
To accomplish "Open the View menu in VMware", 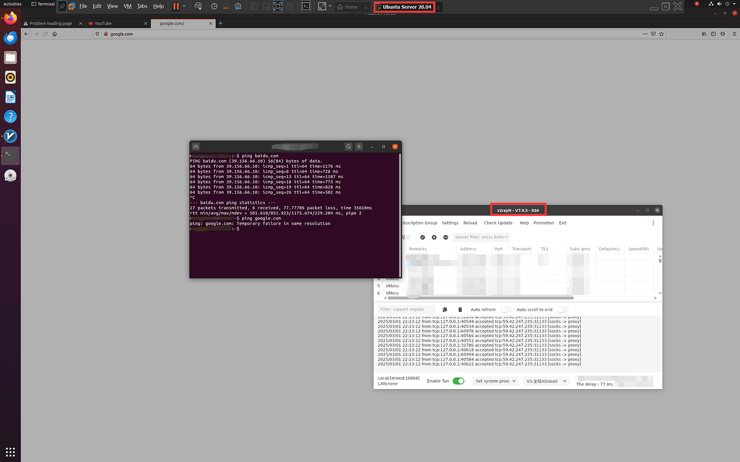I will click(x=112, y=6).
